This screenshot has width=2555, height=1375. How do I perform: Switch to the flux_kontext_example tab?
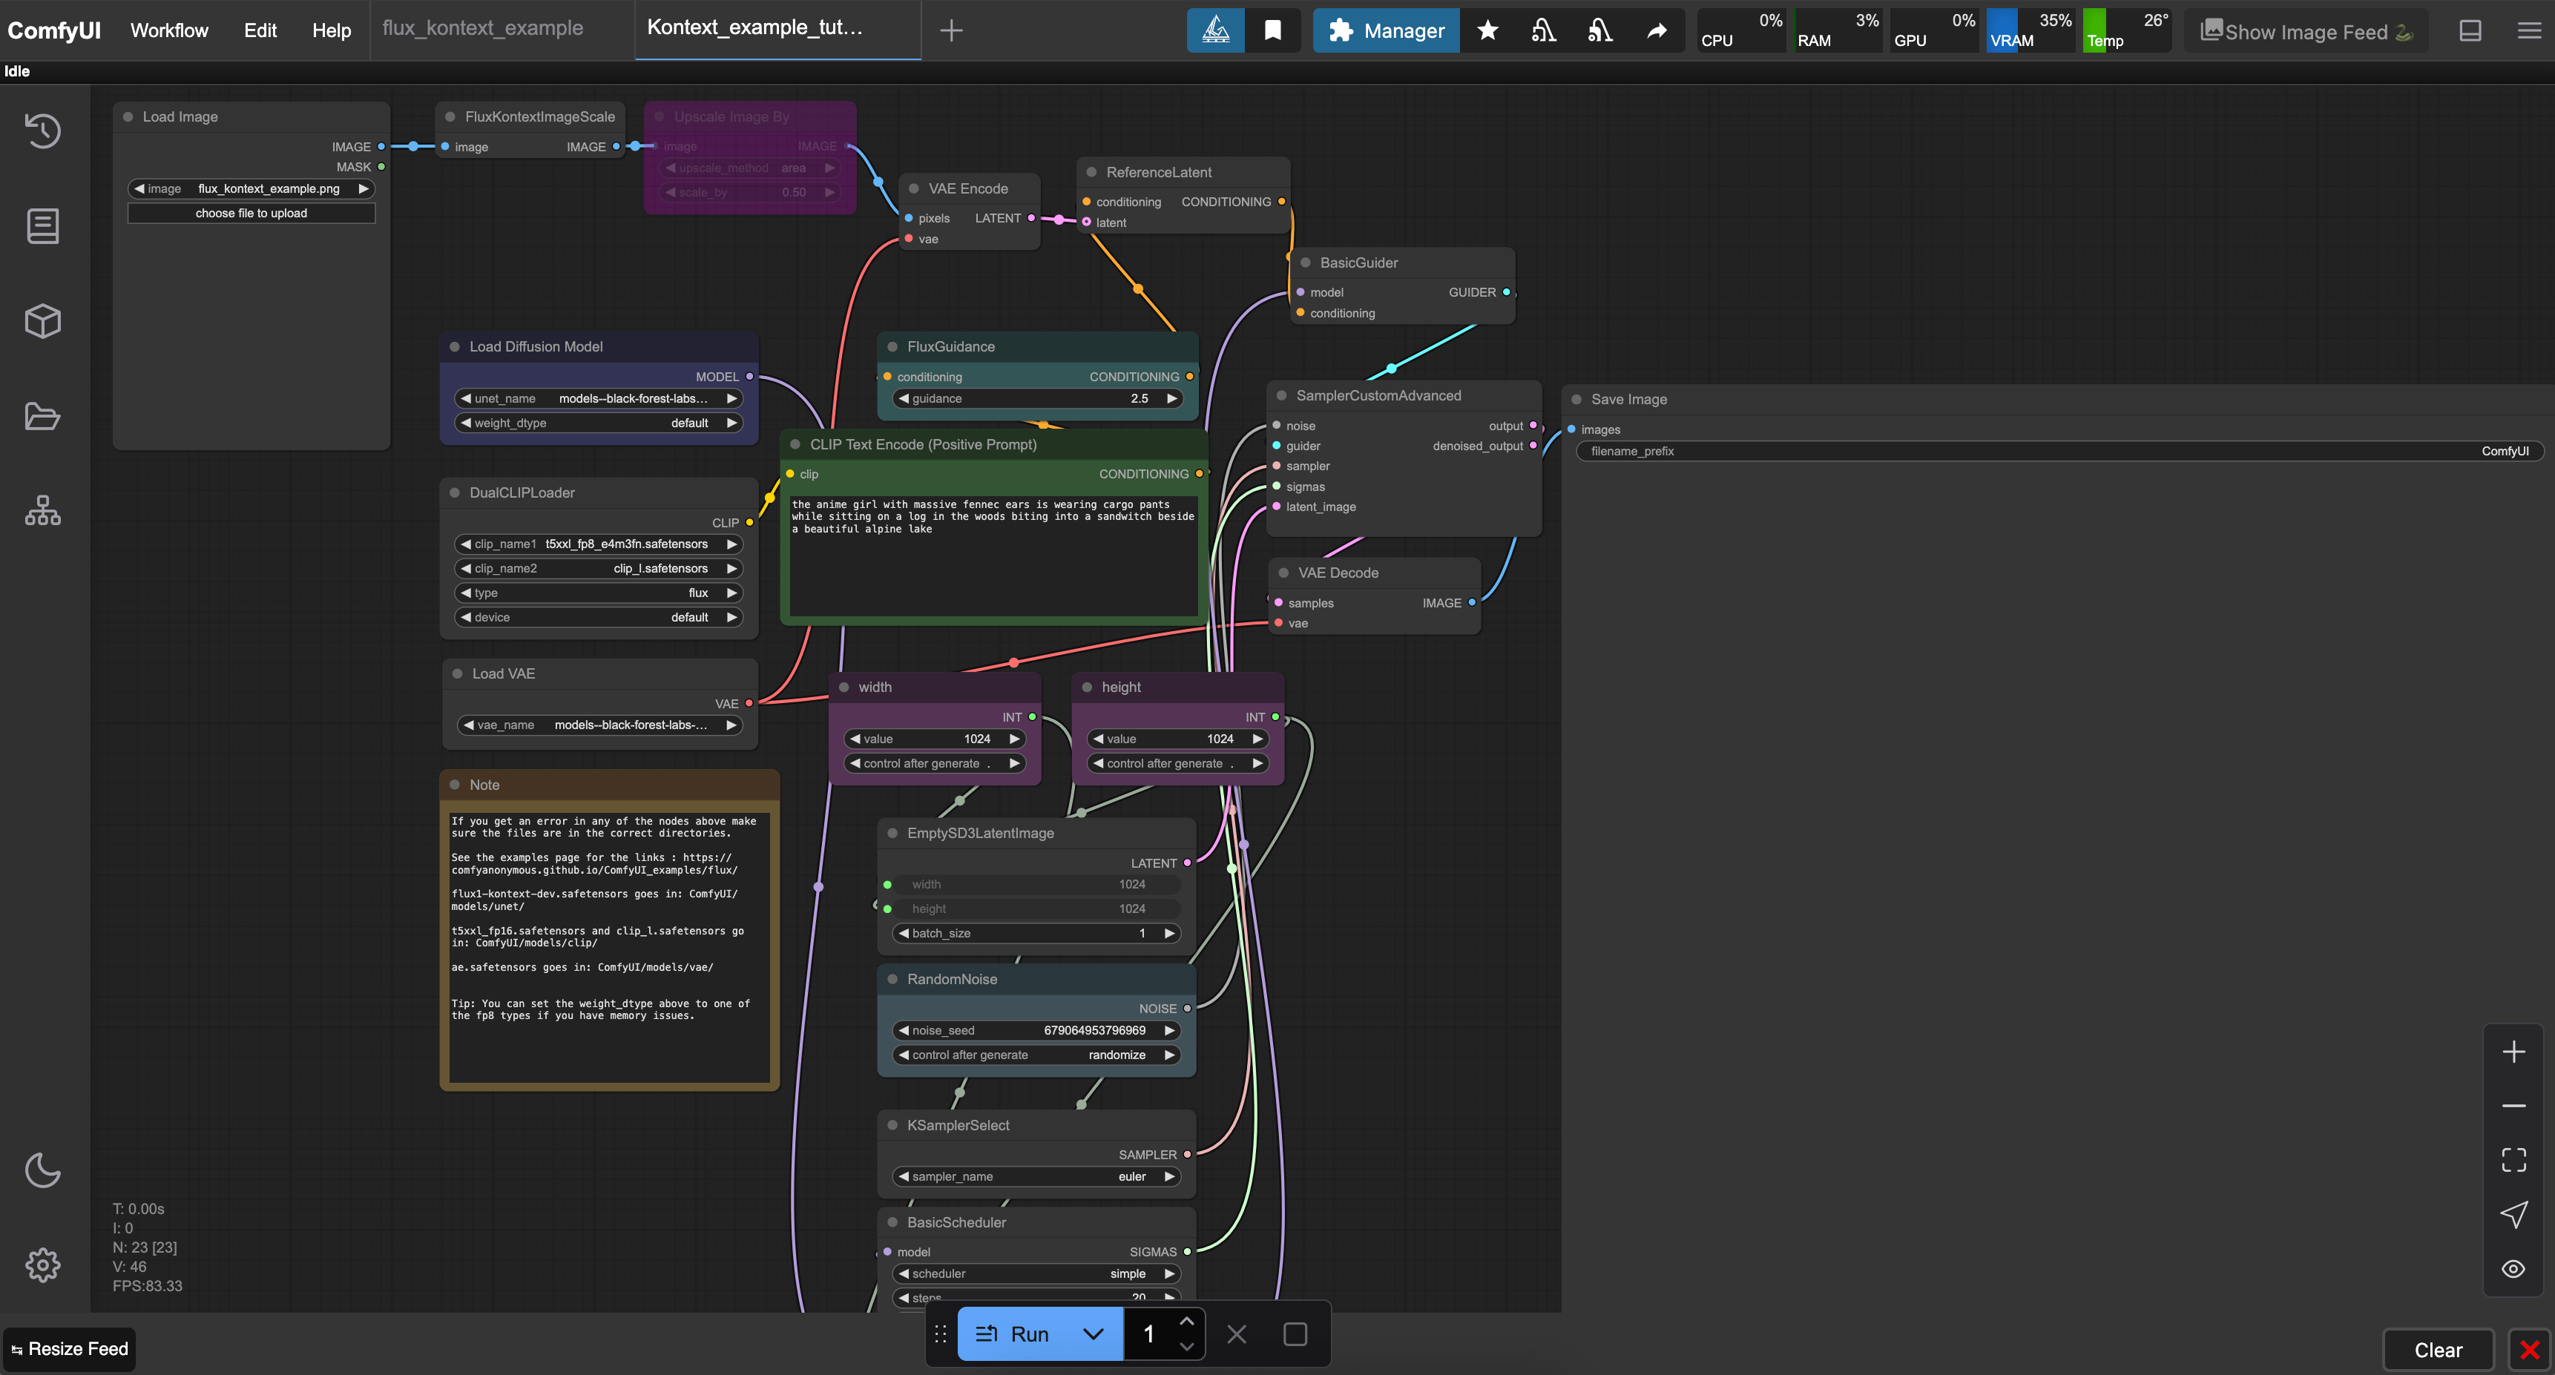483,29
